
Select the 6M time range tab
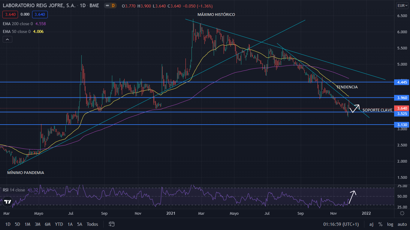click(47, 224)
